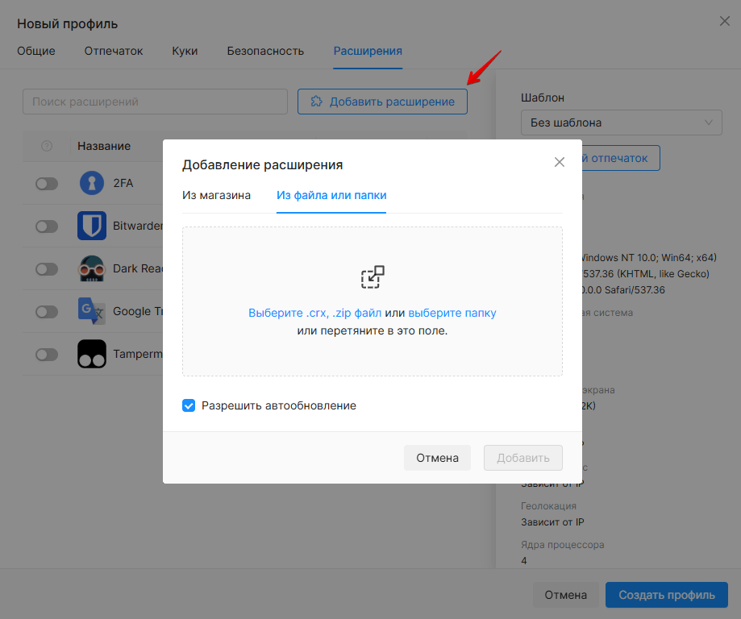The width and height of the screenshot is (741, 619).
Task: Click the Выберите .crx, .zip файл link
Action: click(x=314, y=313)
